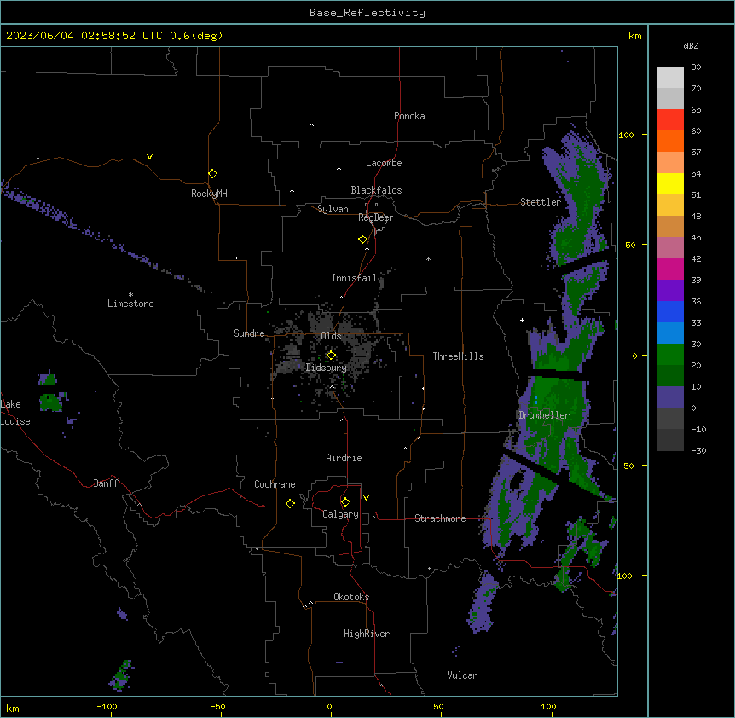Select the yellow diamond marker below Cochrane
Image resolution: width=735 pixels, height=718 pixels.
(x=290, y=503)
